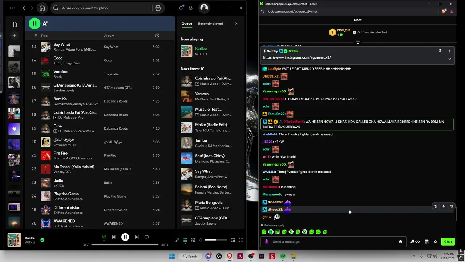The image size is (465, 262).
Task: Open Discord from the taskbar
Action: coord(209,256)
